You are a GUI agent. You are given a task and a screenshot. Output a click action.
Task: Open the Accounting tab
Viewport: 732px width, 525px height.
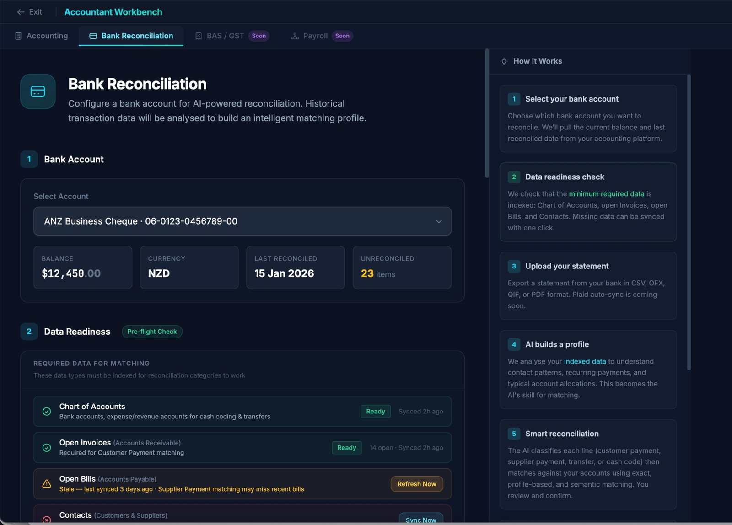click(x=47, y=36)
